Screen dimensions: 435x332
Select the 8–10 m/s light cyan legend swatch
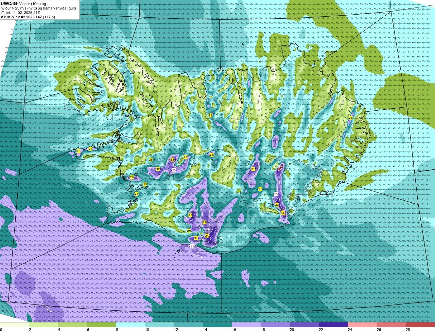click(130, 325)
